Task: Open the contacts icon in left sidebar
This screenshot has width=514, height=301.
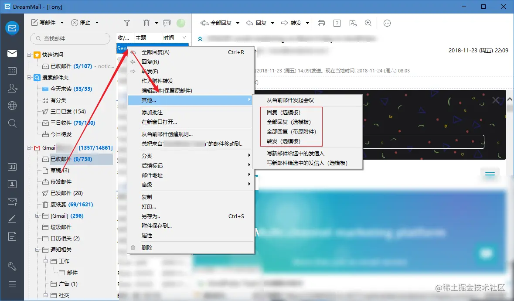Action: pyautogui.click(x=12, y=88)
